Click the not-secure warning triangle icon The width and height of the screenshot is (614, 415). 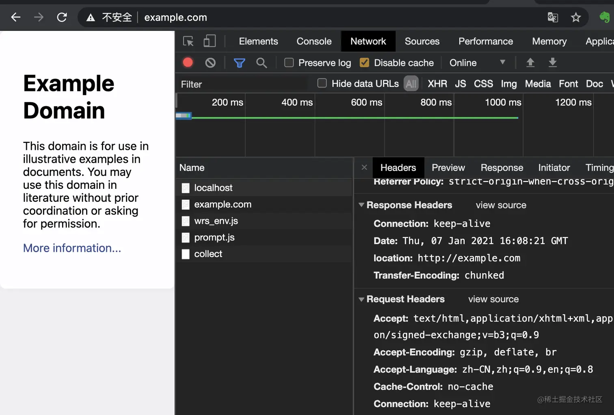tap(91, 17)
